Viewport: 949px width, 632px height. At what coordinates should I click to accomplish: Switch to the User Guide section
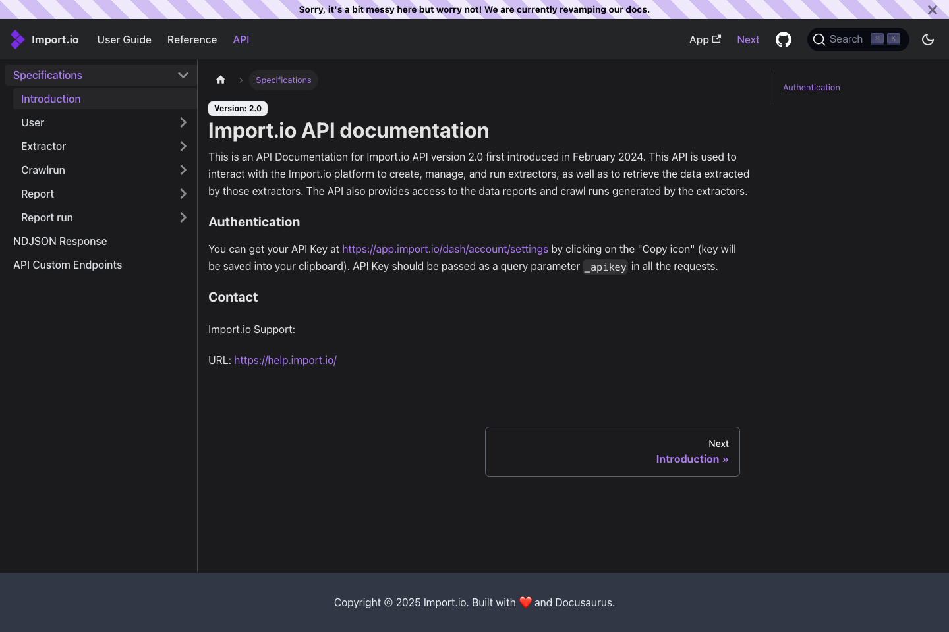(x=124, y=39)
